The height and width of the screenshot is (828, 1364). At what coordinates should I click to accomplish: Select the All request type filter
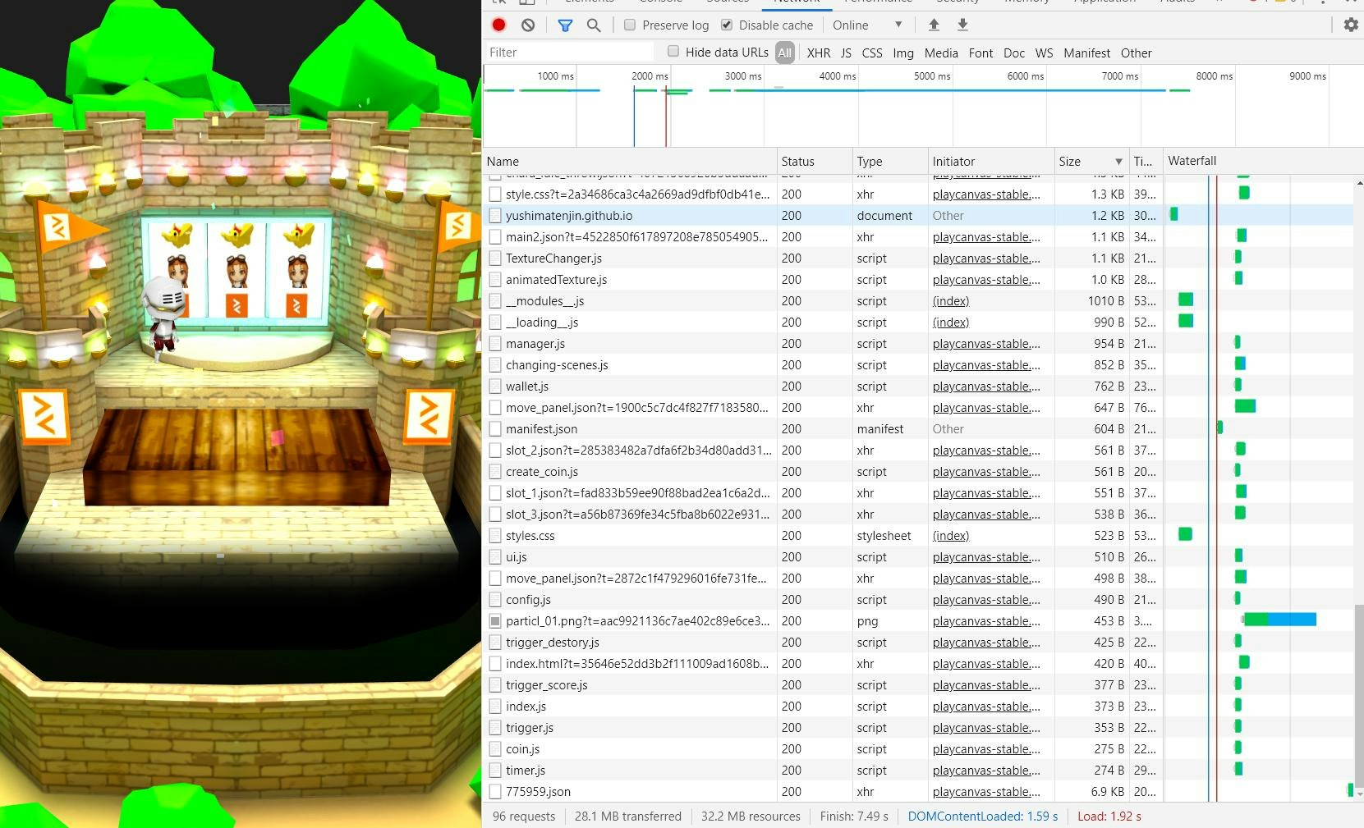785,53
